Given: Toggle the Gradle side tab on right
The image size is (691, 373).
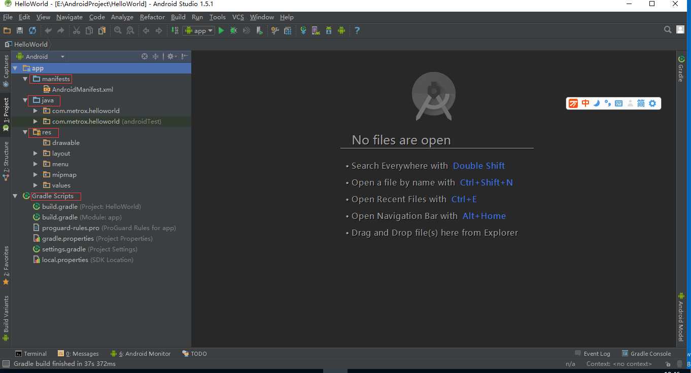Looking at the screenshot, I should [681, 68].
